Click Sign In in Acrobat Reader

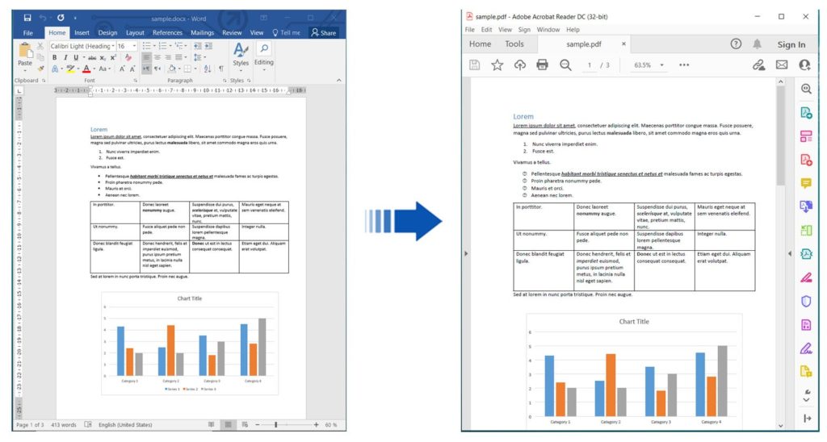coord(791,45)
